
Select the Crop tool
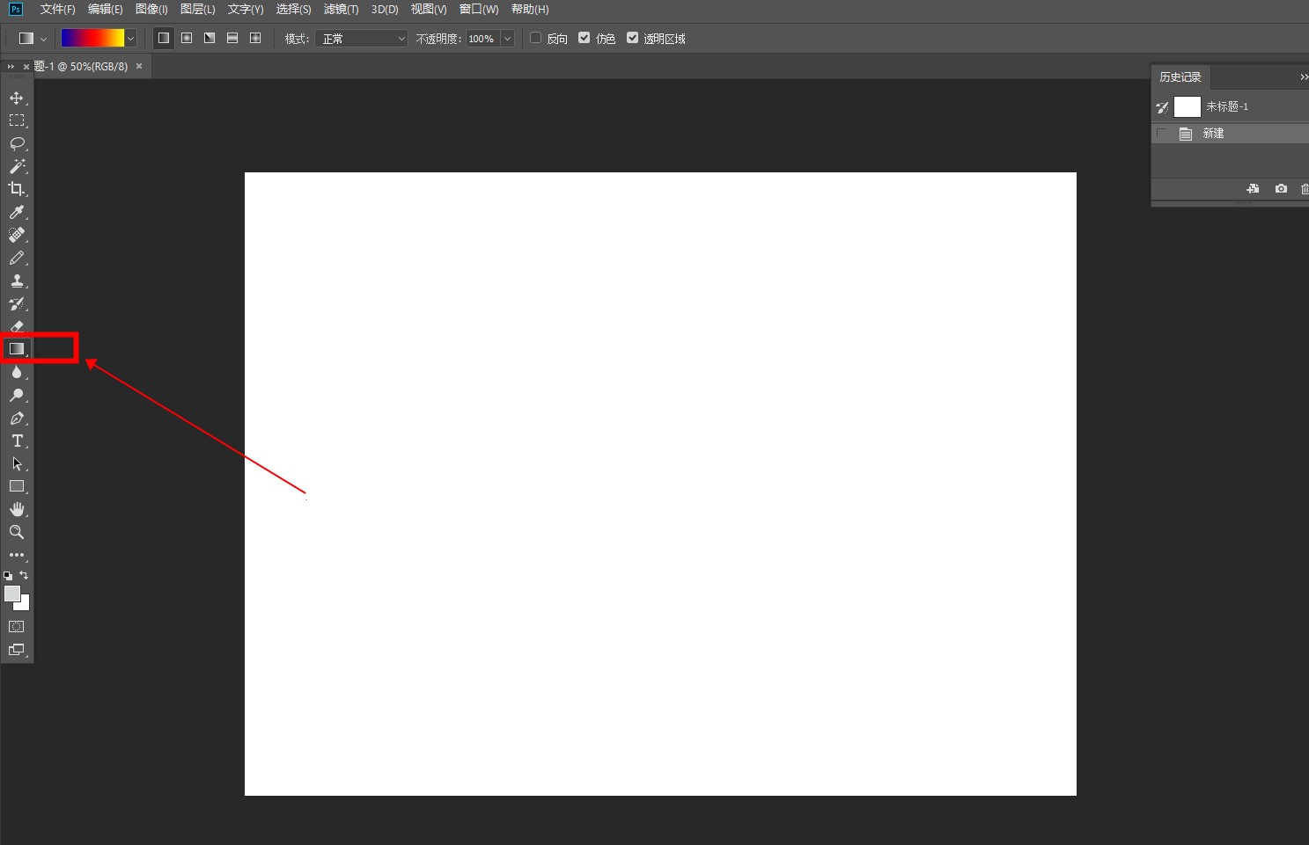[17, 189]
